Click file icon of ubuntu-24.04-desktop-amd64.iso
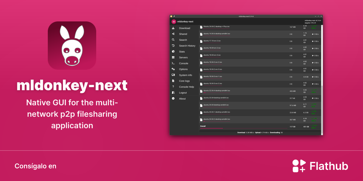This screenshot has height=181, width=363. (x=201, y=105)
